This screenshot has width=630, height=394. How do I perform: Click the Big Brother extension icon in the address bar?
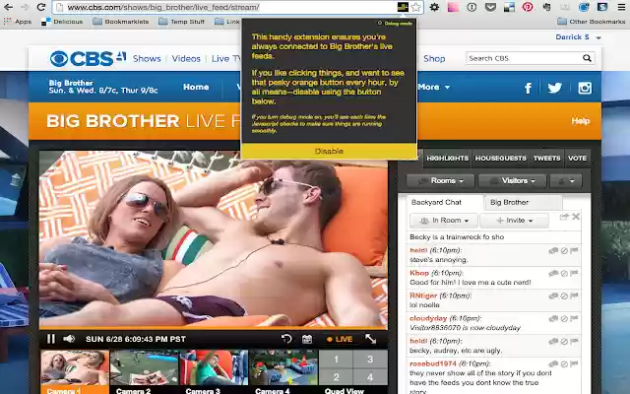[403, 7]
